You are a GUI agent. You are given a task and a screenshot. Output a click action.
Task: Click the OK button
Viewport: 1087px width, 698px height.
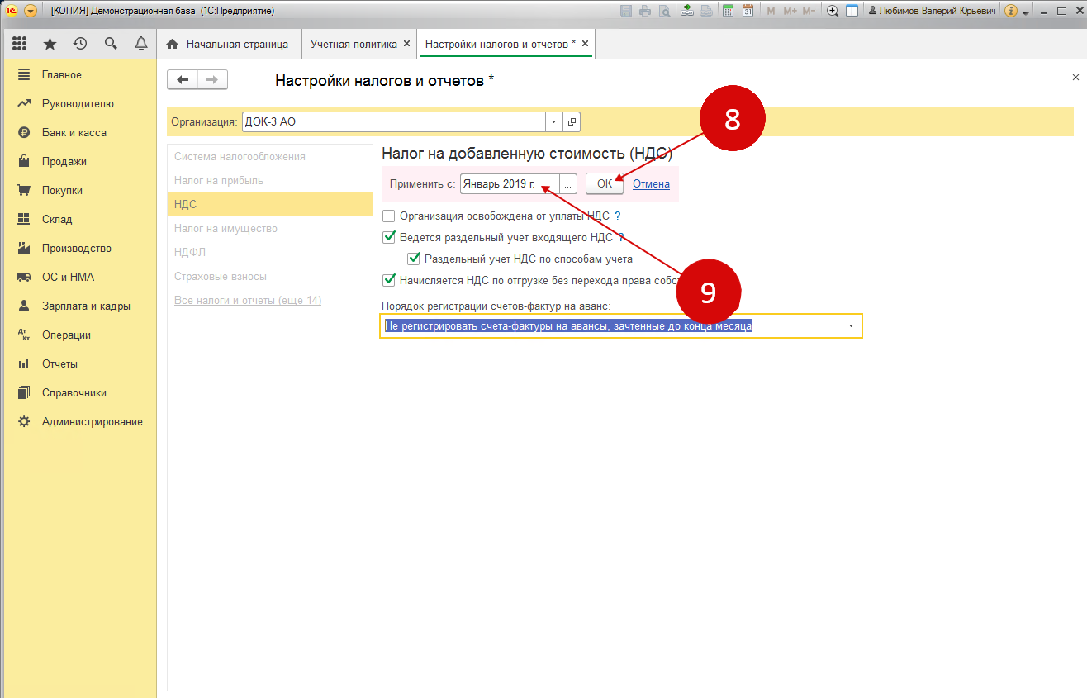click(x=605, y=183)
